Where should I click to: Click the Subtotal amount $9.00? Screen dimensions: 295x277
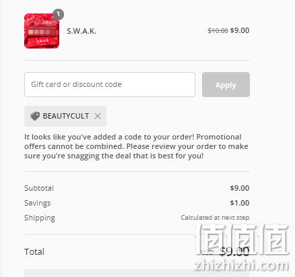240,188
